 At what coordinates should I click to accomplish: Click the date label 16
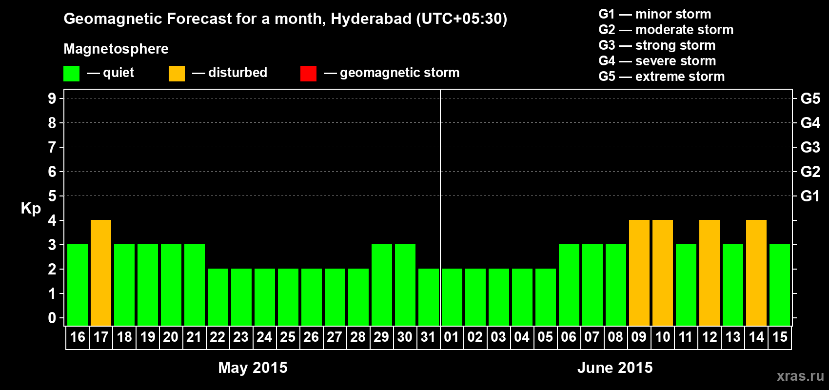click(x=78, y=337)
